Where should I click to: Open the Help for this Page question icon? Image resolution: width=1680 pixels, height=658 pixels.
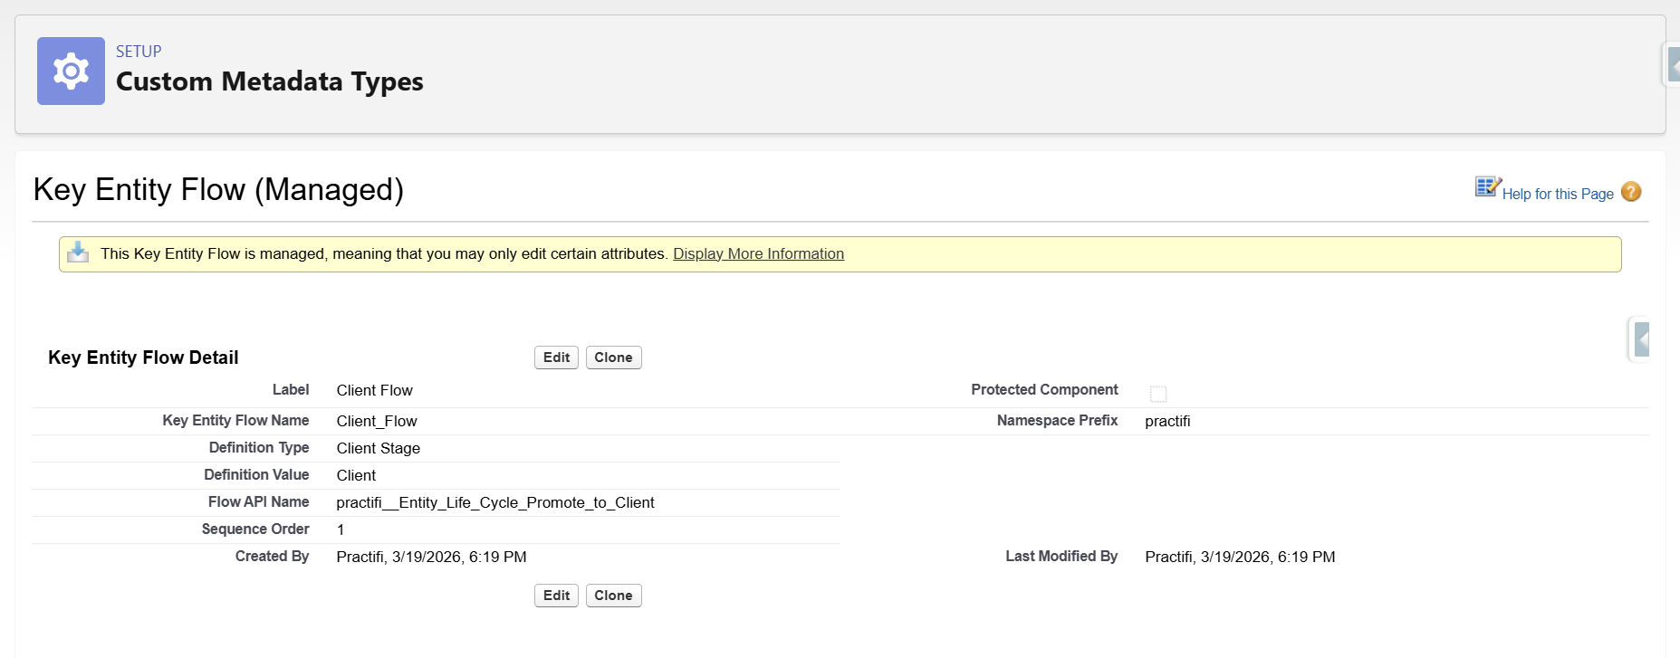point(1631,192)
